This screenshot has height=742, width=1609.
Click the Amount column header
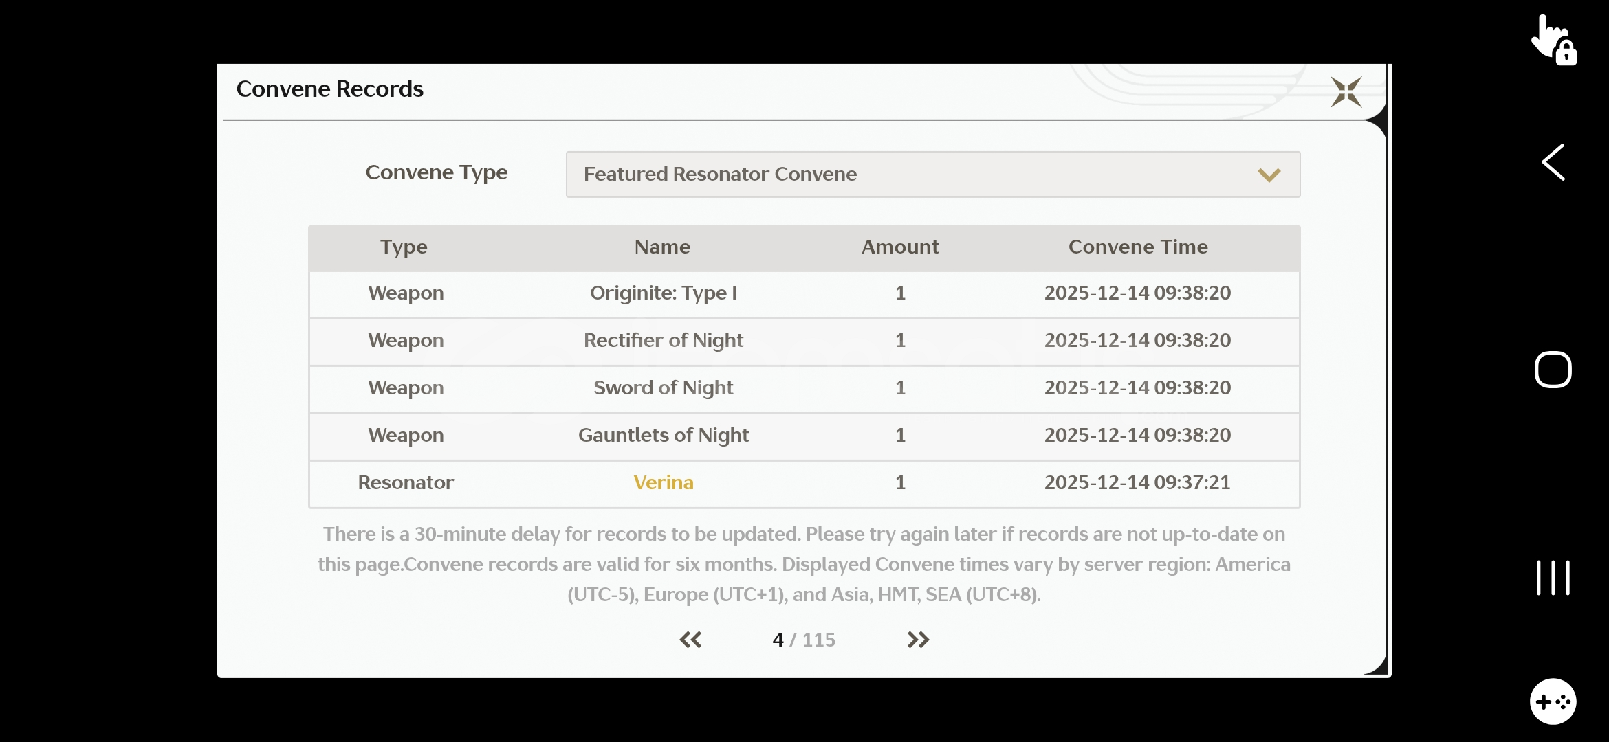pyautogui.click(x=899, y=247)
